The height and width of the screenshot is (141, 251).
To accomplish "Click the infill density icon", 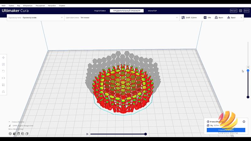I will click(x=205, y=18).
